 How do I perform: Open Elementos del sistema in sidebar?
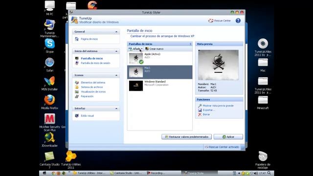(x=93, y=83)
